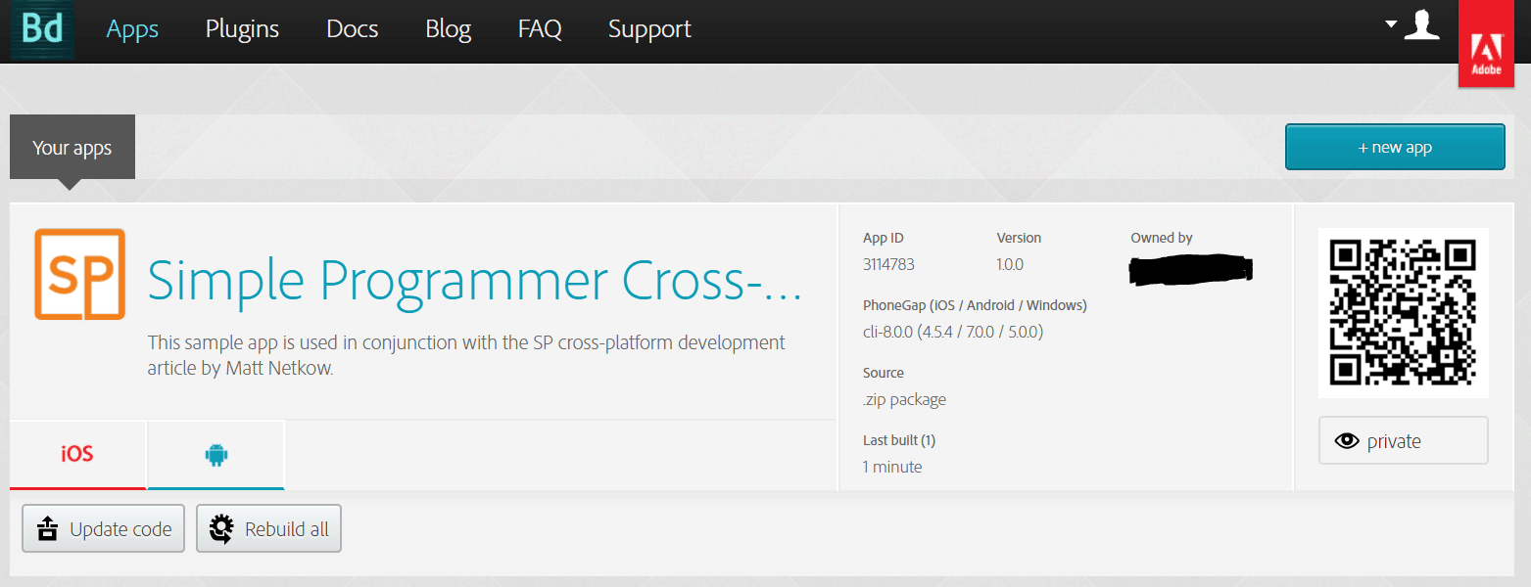This screenshot has height=587, width=1531.
Task: Click the QR code image
Action: tap(1403, 312)
